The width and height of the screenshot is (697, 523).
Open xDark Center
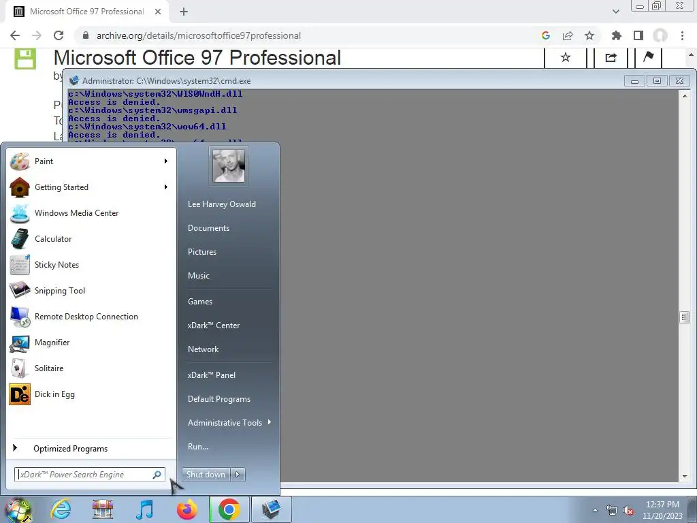(x=213, y=326)
